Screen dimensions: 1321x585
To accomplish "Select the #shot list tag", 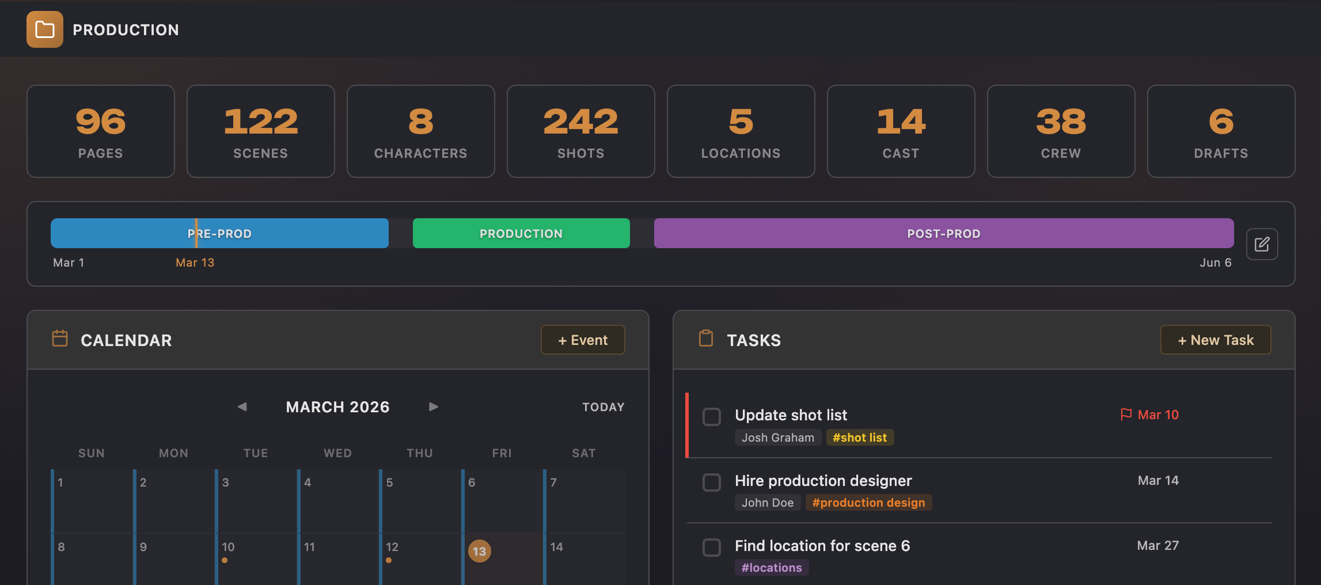I will 860,437.
